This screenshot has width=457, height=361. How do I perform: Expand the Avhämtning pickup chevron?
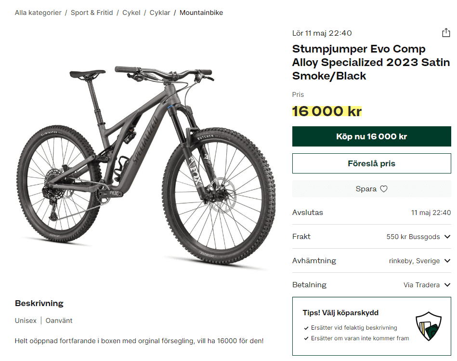[447, 261]
